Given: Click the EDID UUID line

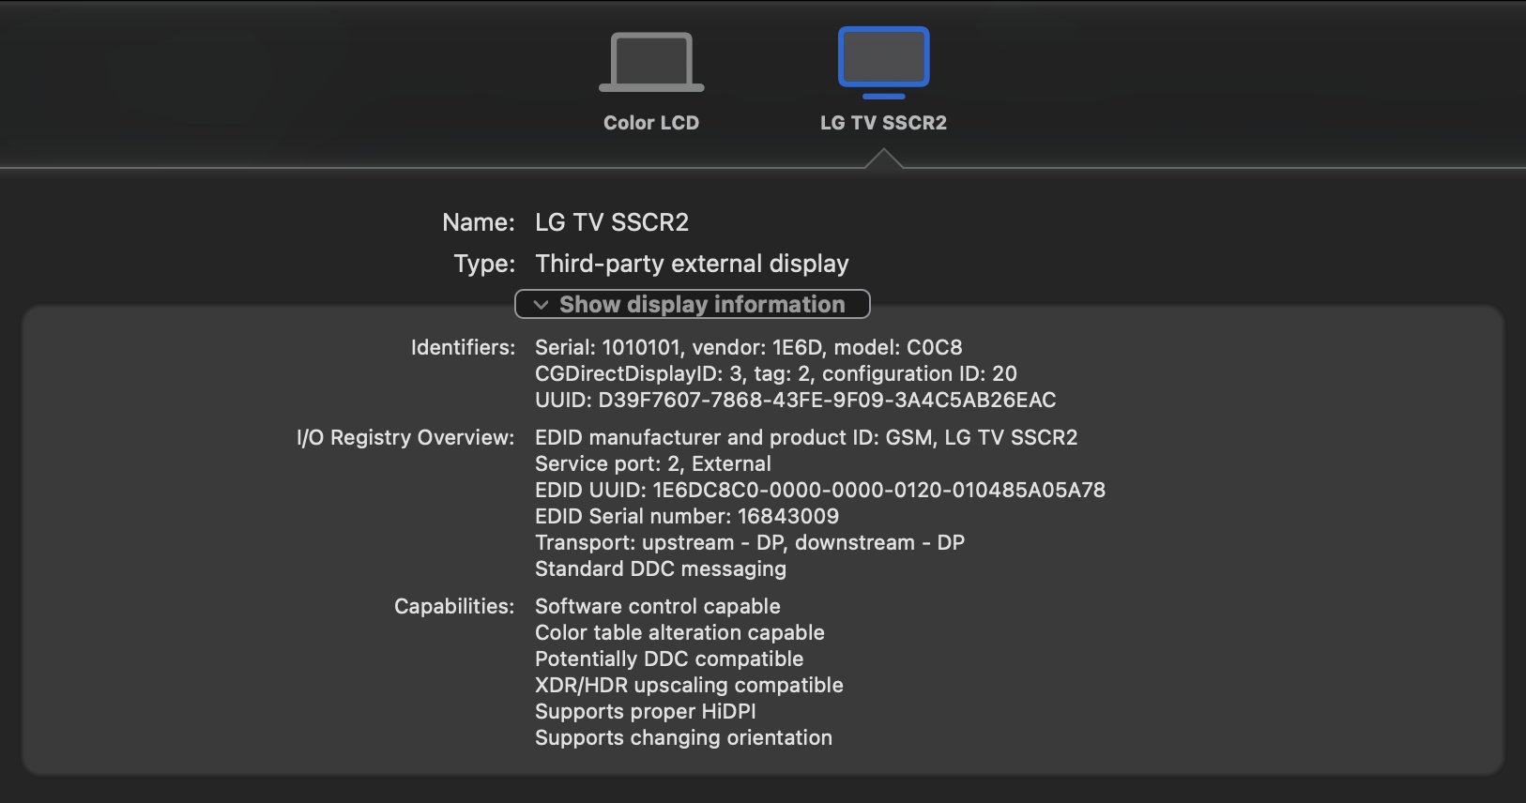Looking at the screenshot, I should pos(819,490).
